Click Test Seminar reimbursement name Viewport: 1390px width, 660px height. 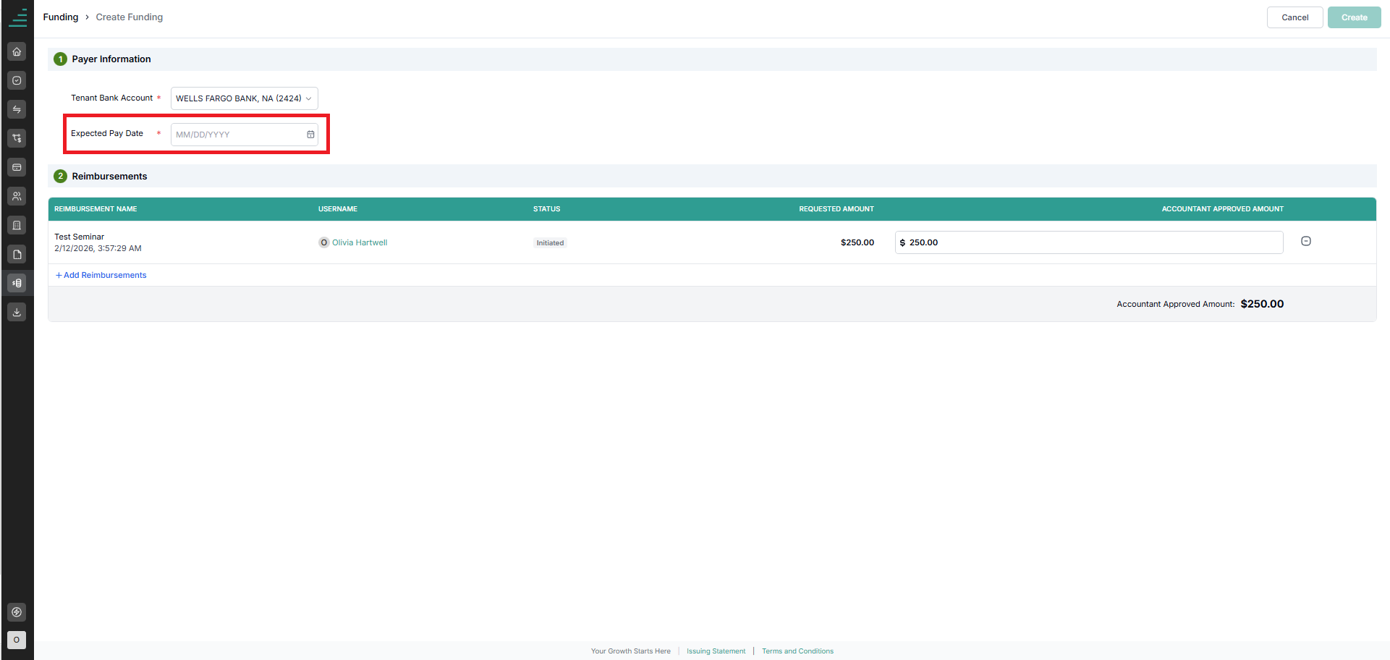tap(80, 237)
